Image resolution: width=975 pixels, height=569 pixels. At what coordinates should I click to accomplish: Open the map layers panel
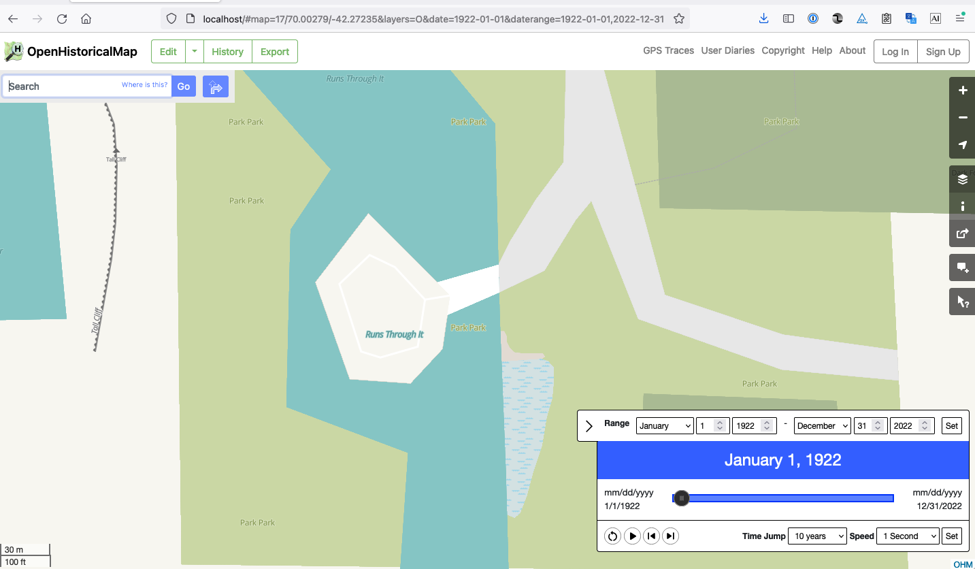tap(961, 179)
